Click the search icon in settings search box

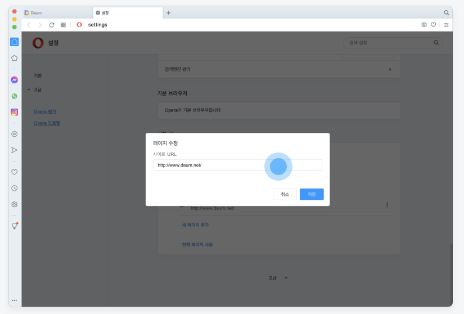coord(436,43)
